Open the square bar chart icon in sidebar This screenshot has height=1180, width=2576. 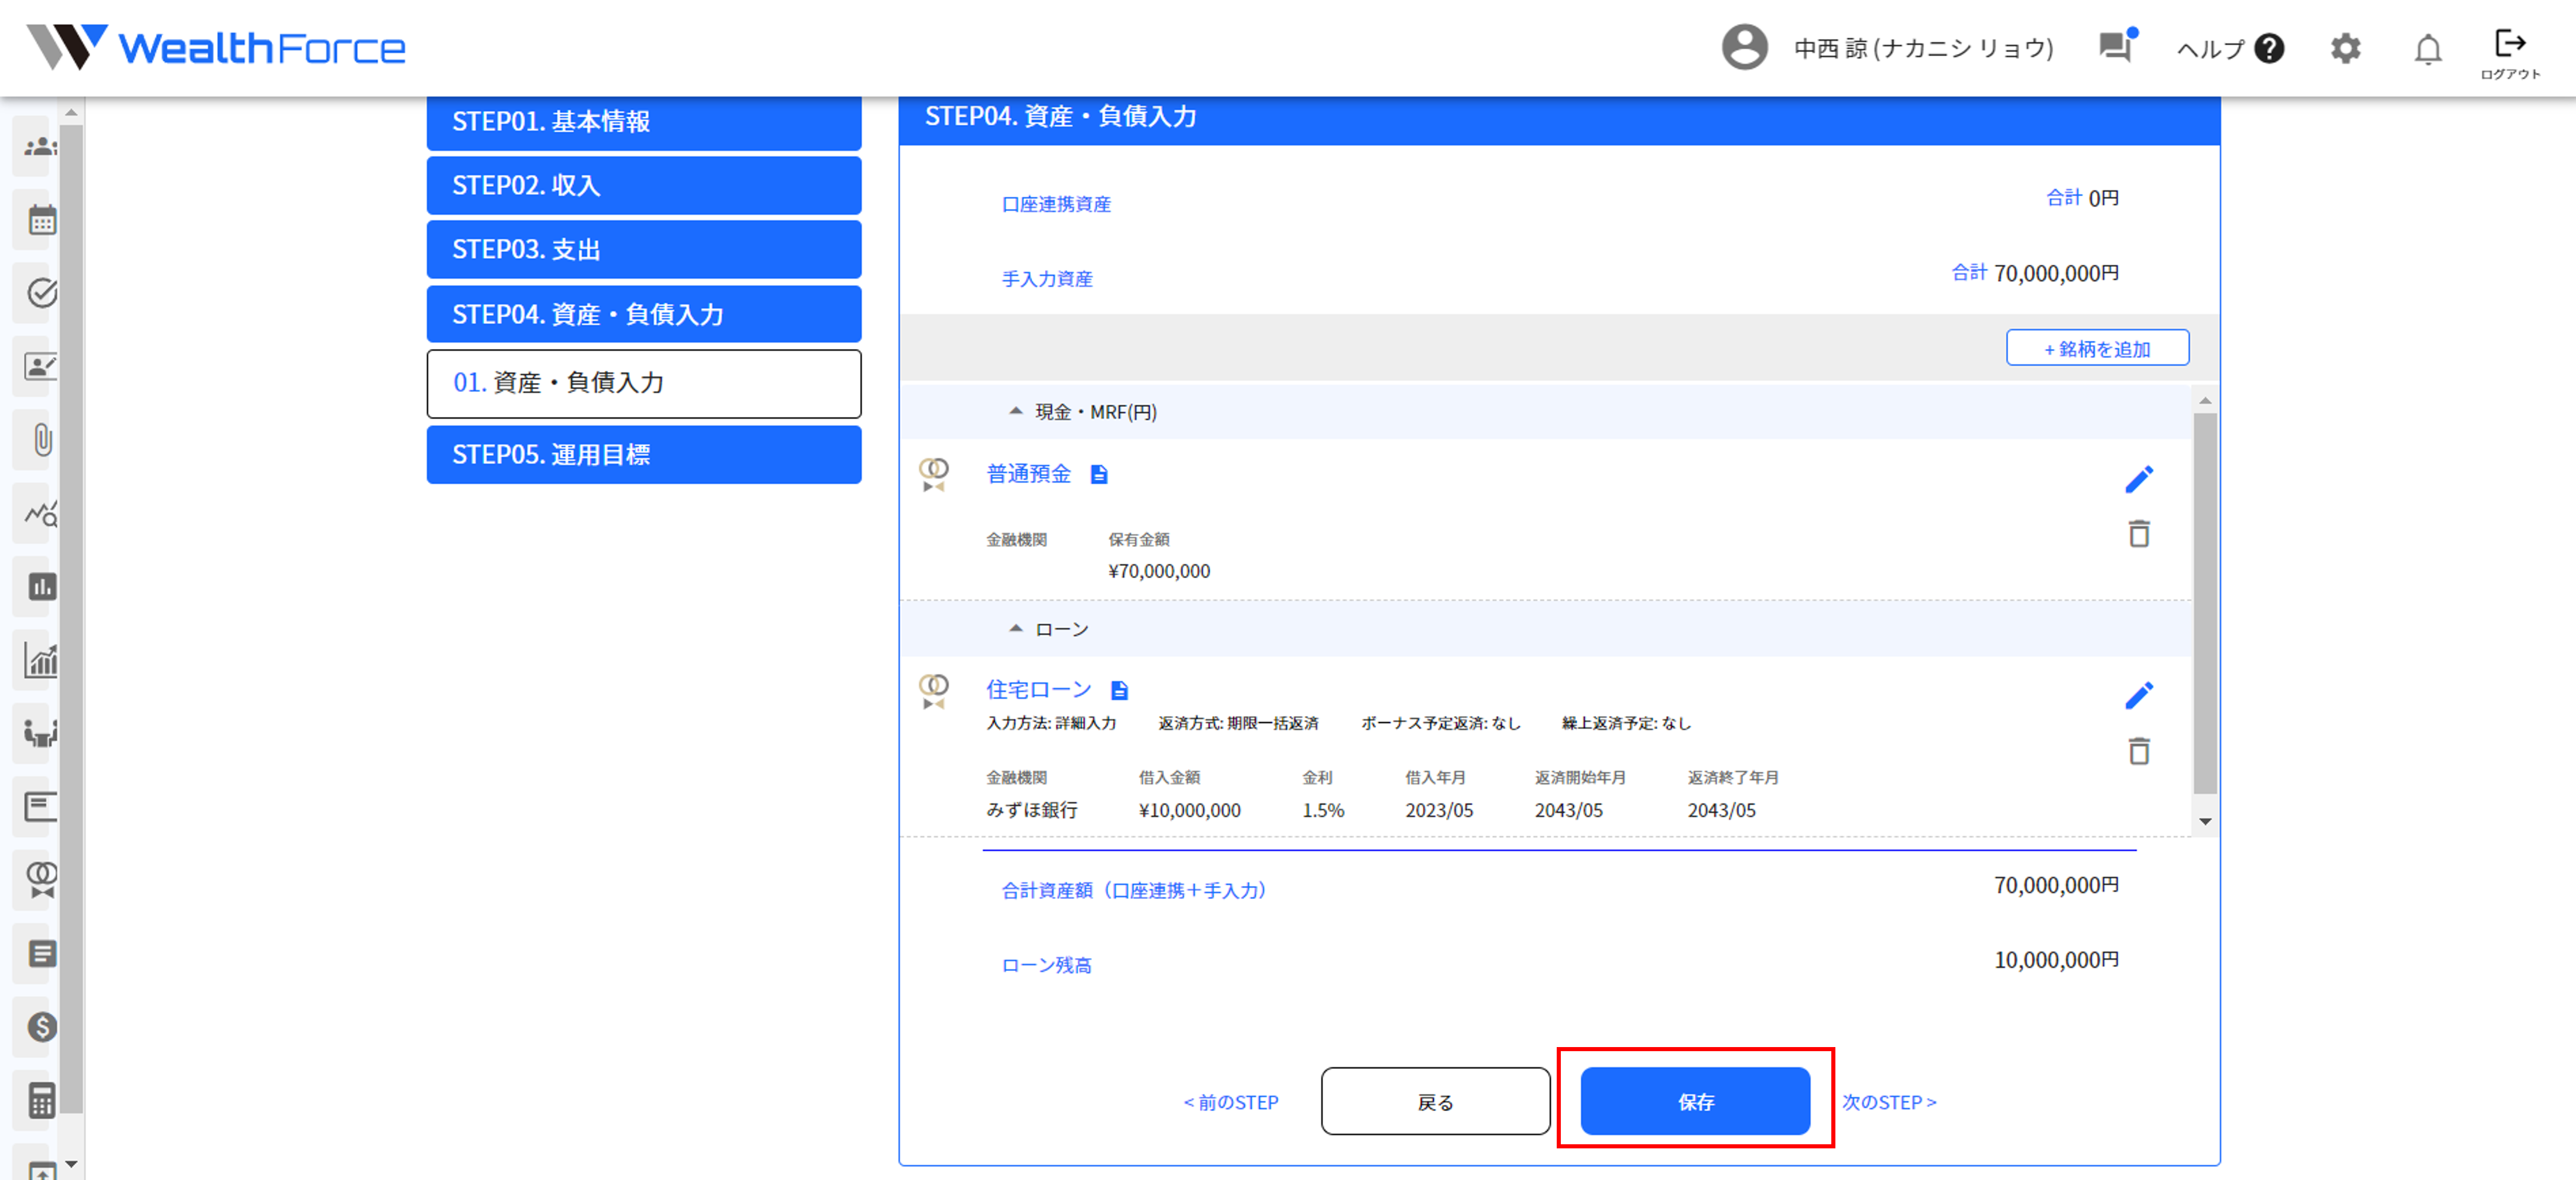tap(41, 587)
